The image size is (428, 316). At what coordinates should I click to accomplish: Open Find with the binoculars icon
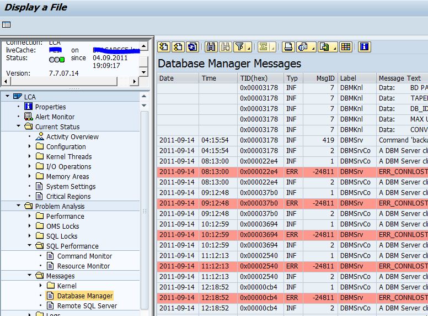211,47
